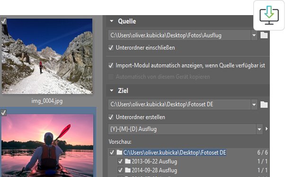Uncheck Unterordner erstellen
This screenshot has width=285, height=177.
[x=111, y=117]
